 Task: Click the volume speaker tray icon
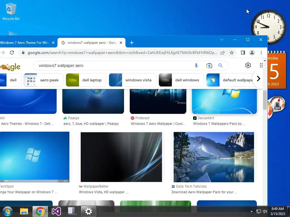coord(265,211)
